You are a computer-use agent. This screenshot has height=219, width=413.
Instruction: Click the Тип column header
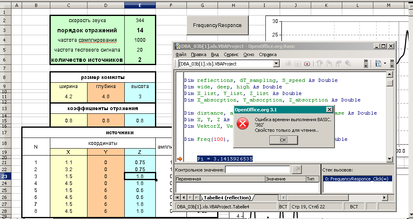(x=312, y=179)
